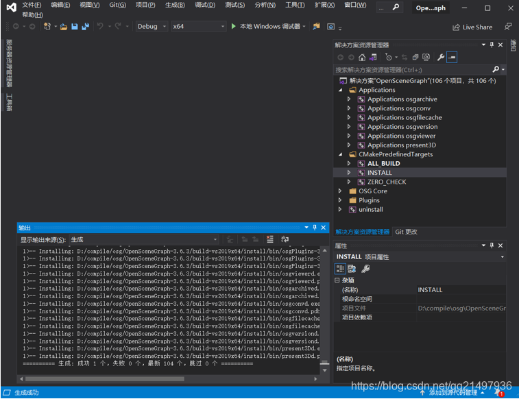Click the collapse all icon in Solution Explorer
Image resolution: width=519 pixels, height=399 pixels.
coord(415,57)
